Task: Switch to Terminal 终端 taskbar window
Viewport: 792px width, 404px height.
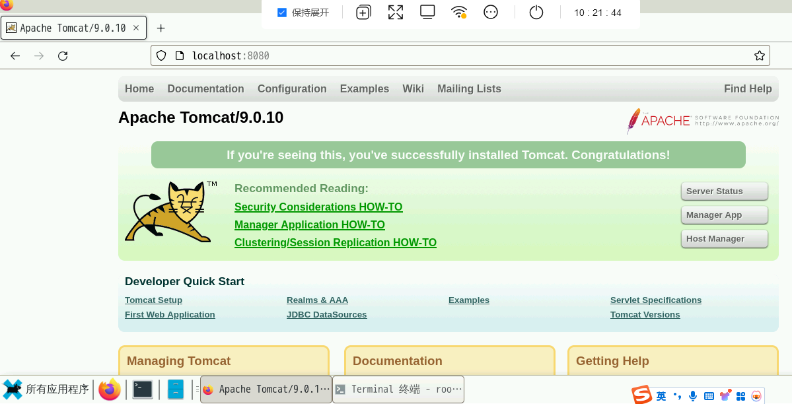Action: coord(398,389)
